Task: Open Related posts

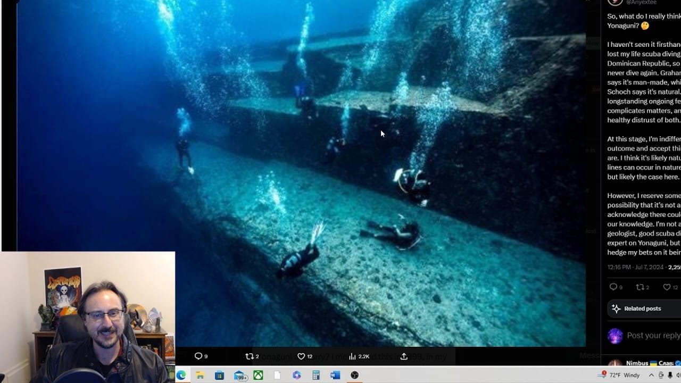Action: (x=644, y=309)
